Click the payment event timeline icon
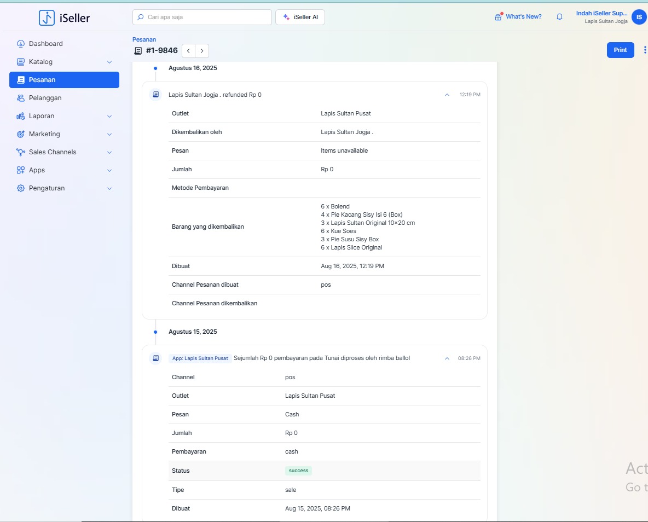648x522 pixels. pos(156,358)
